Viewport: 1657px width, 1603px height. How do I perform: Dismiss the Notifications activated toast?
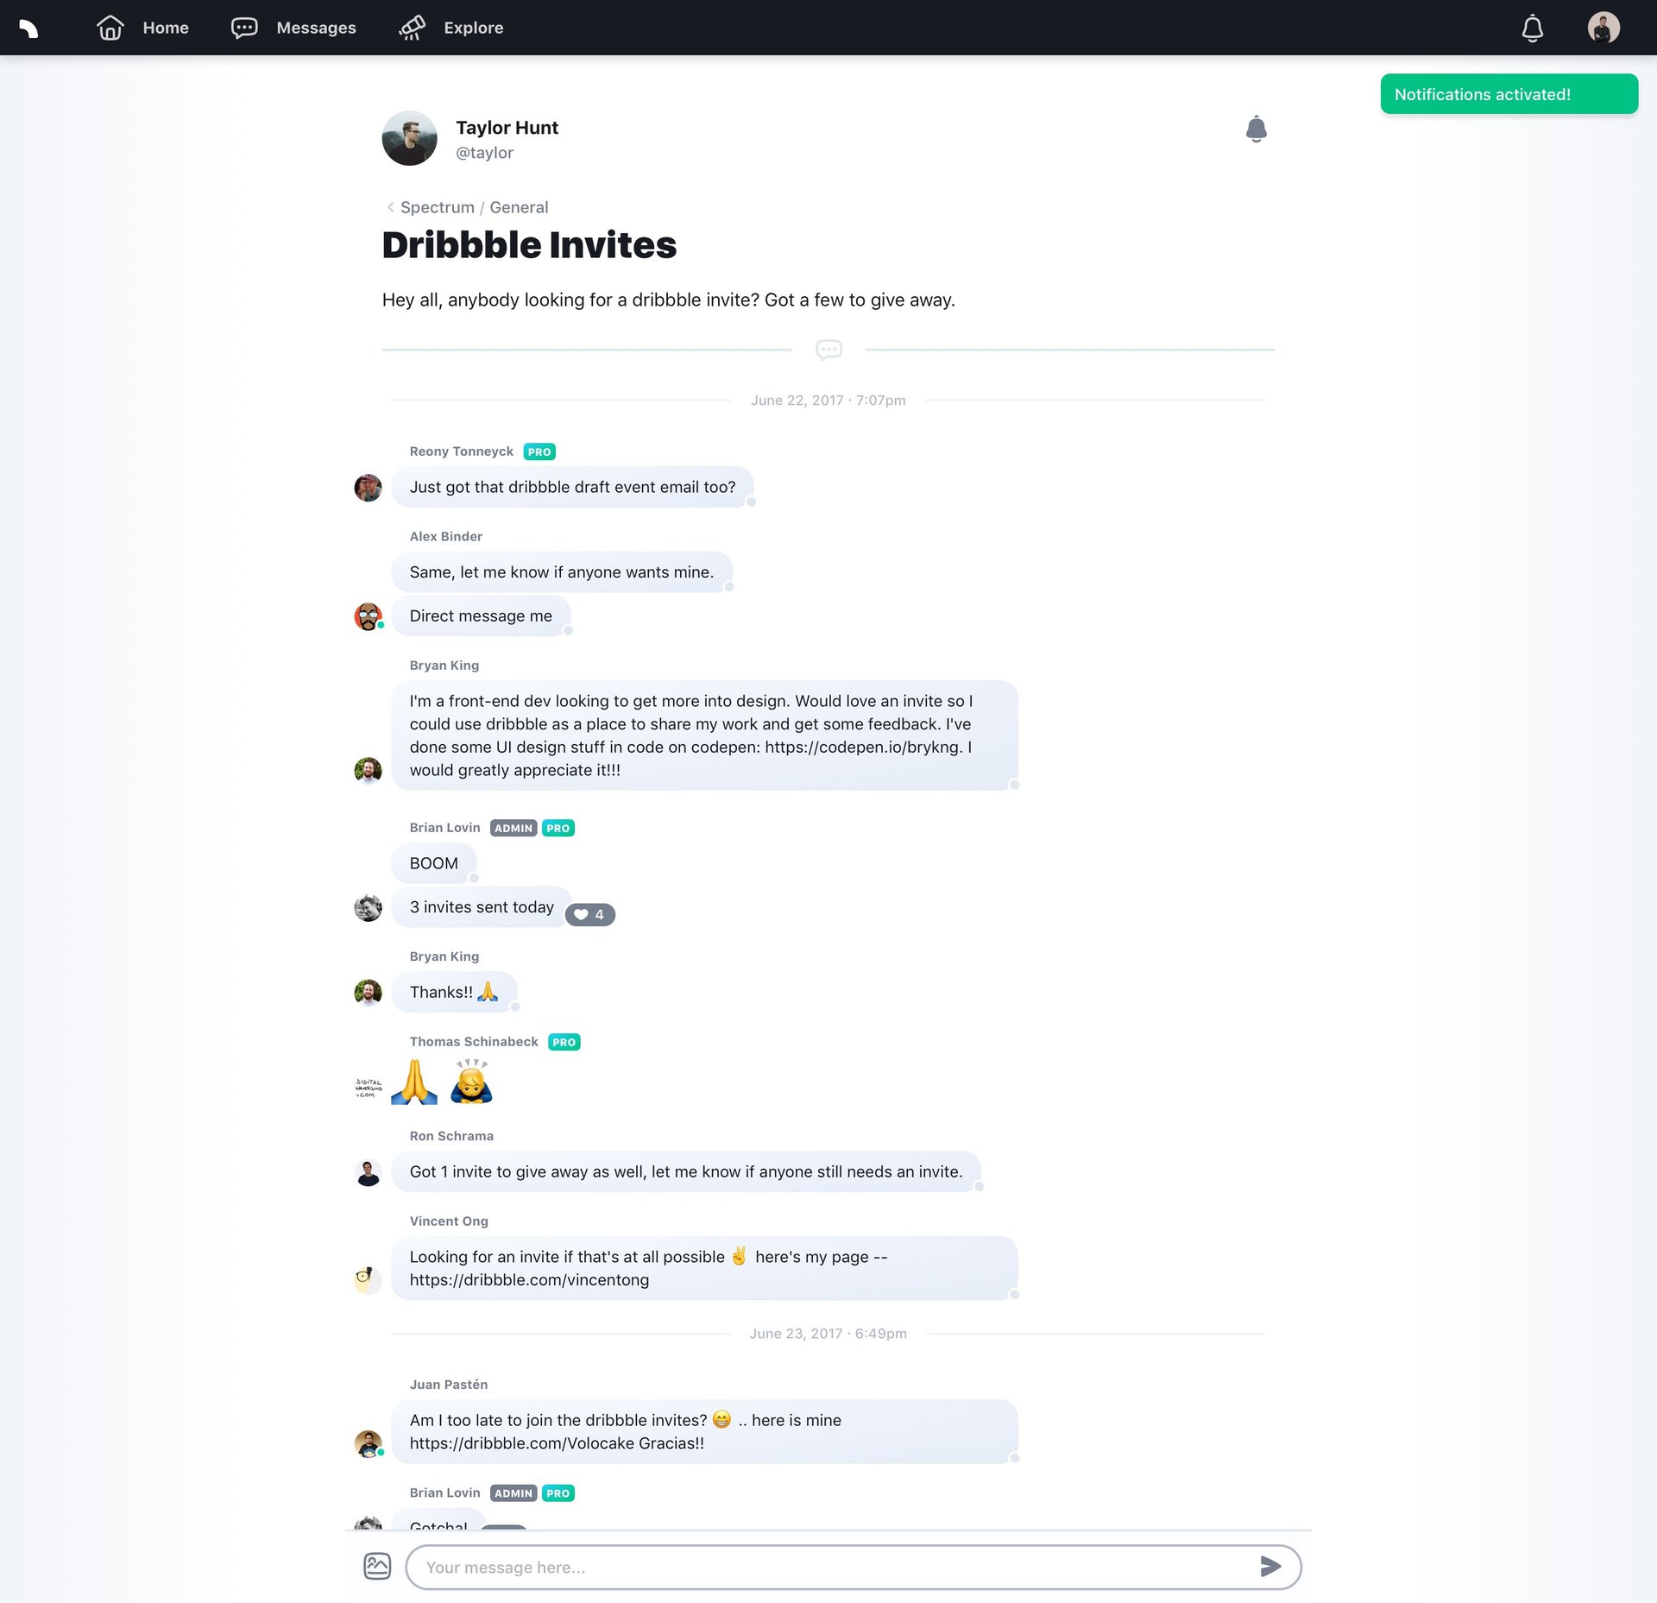[1509, 94]
